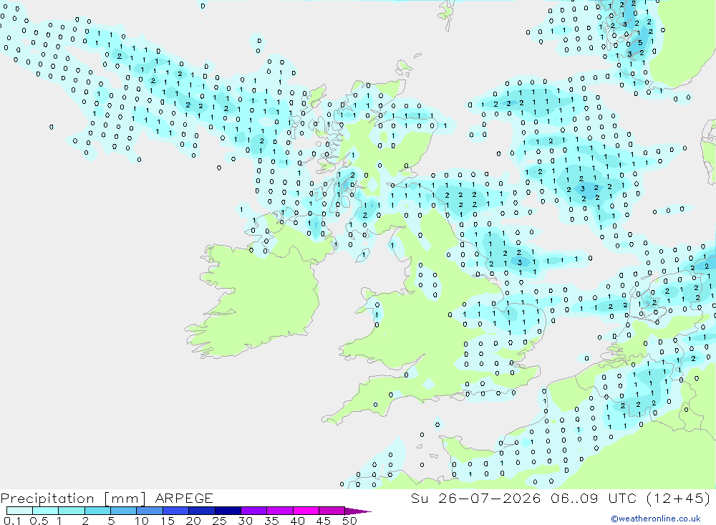Click the '06..09' time range

(574, 498)
